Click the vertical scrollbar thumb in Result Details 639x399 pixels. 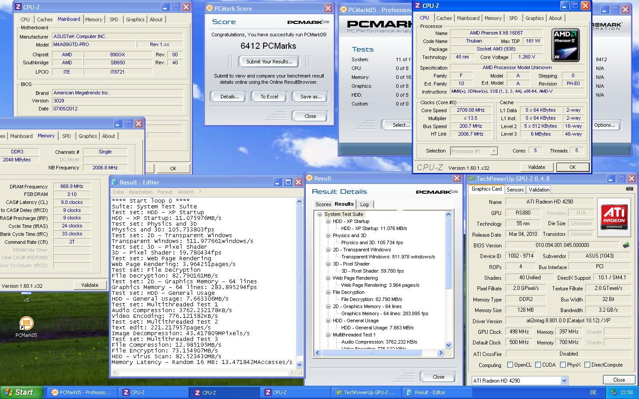click(448, 253)
